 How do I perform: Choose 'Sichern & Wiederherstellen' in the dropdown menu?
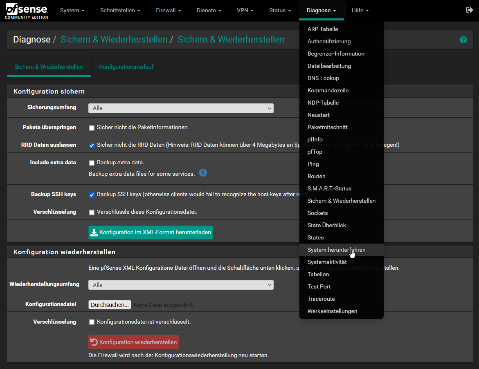[341, 201]
